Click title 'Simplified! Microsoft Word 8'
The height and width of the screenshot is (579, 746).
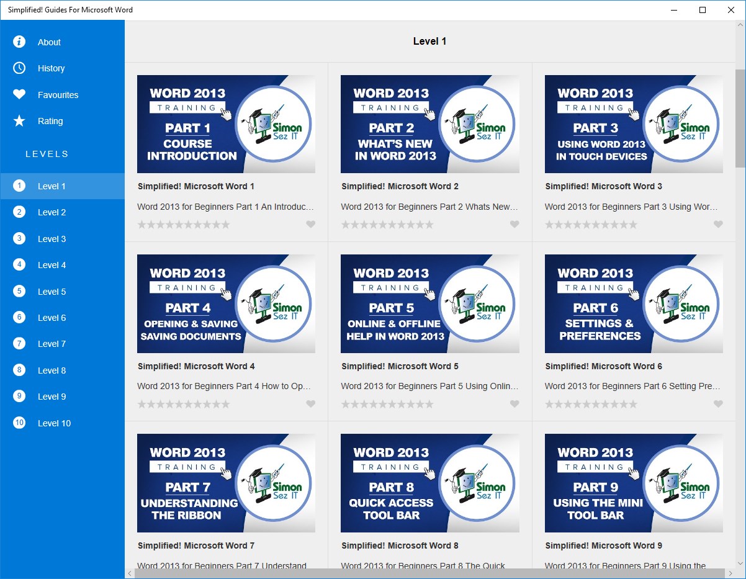[x=400, y=545]
